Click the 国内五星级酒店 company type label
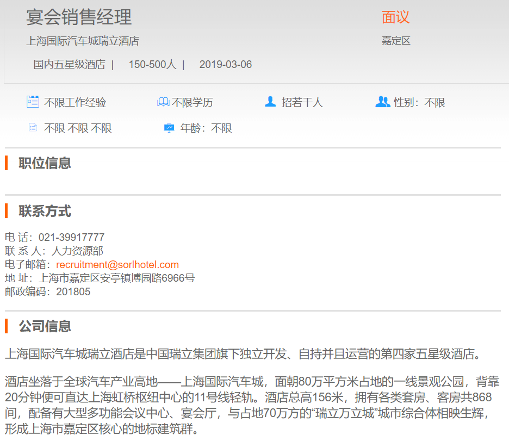Image resolution: width=509 pixels, height=441 pixels. [69, 65]
